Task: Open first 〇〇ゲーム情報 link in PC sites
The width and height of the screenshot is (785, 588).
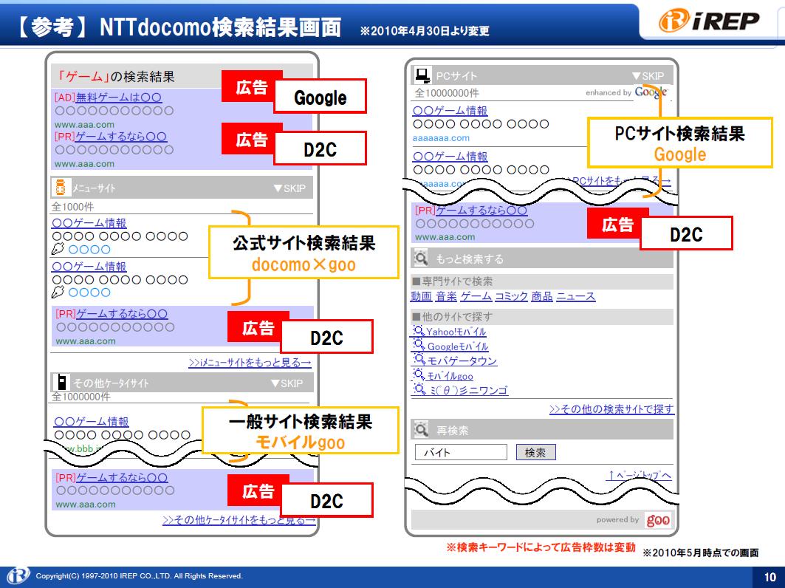Action: [x=450, y=111]
